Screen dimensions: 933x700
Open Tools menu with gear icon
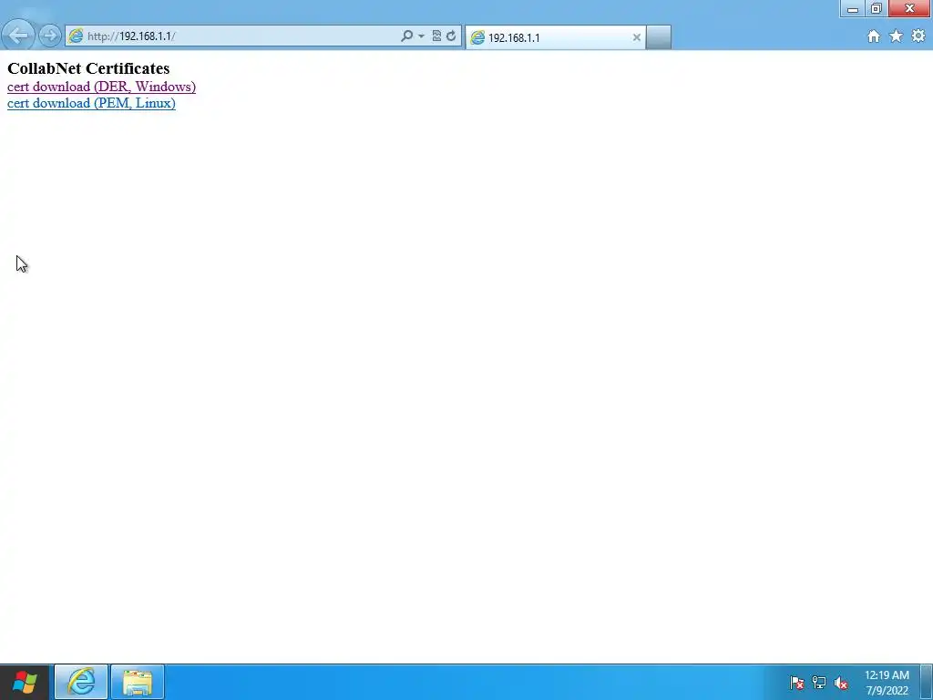[918, 36]
